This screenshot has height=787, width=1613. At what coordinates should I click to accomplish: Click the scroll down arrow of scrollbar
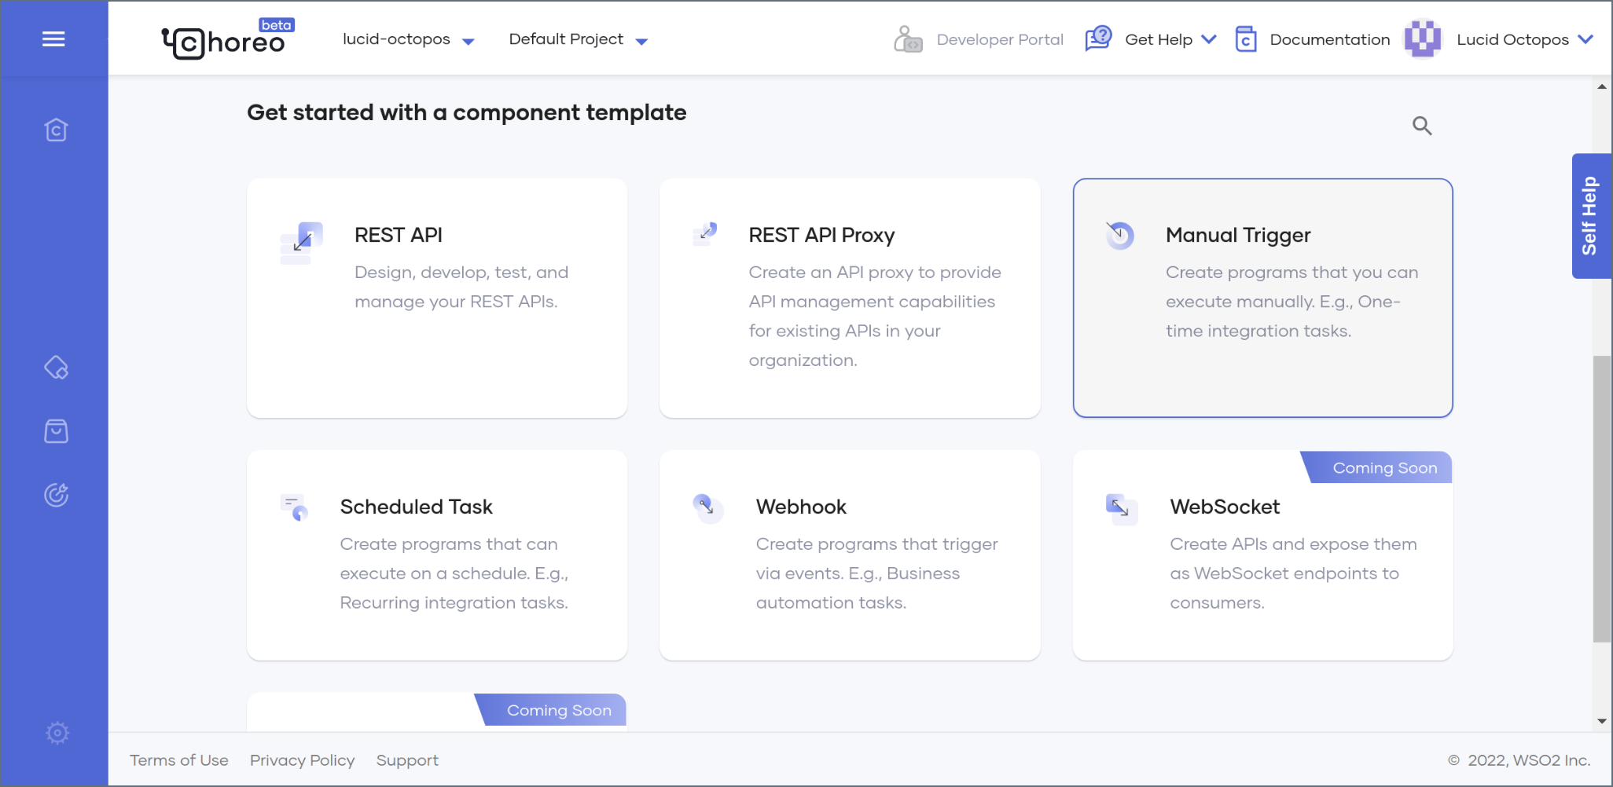pos(1602,721)
